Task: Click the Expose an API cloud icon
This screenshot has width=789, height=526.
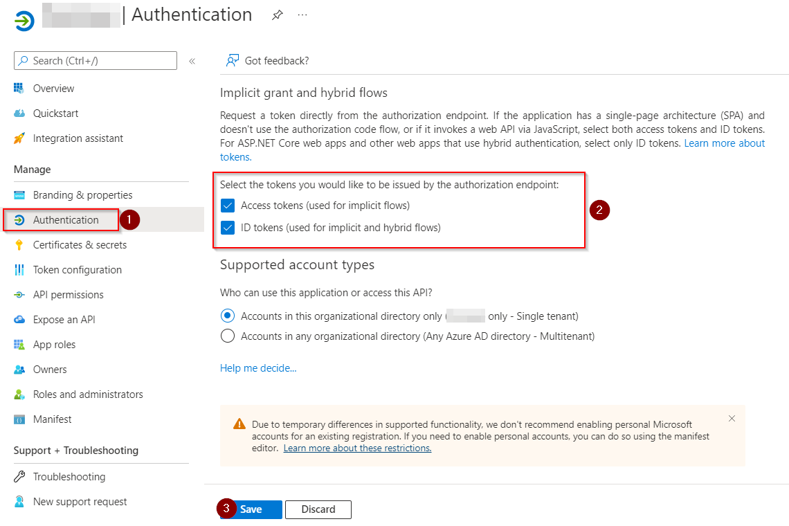Action: 19,320
